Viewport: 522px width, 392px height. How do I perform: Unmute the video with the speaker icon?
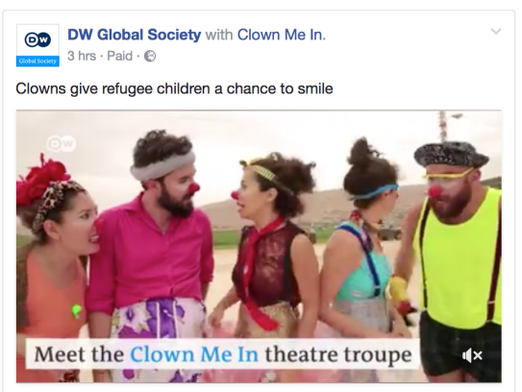click(x=472, y=355)
